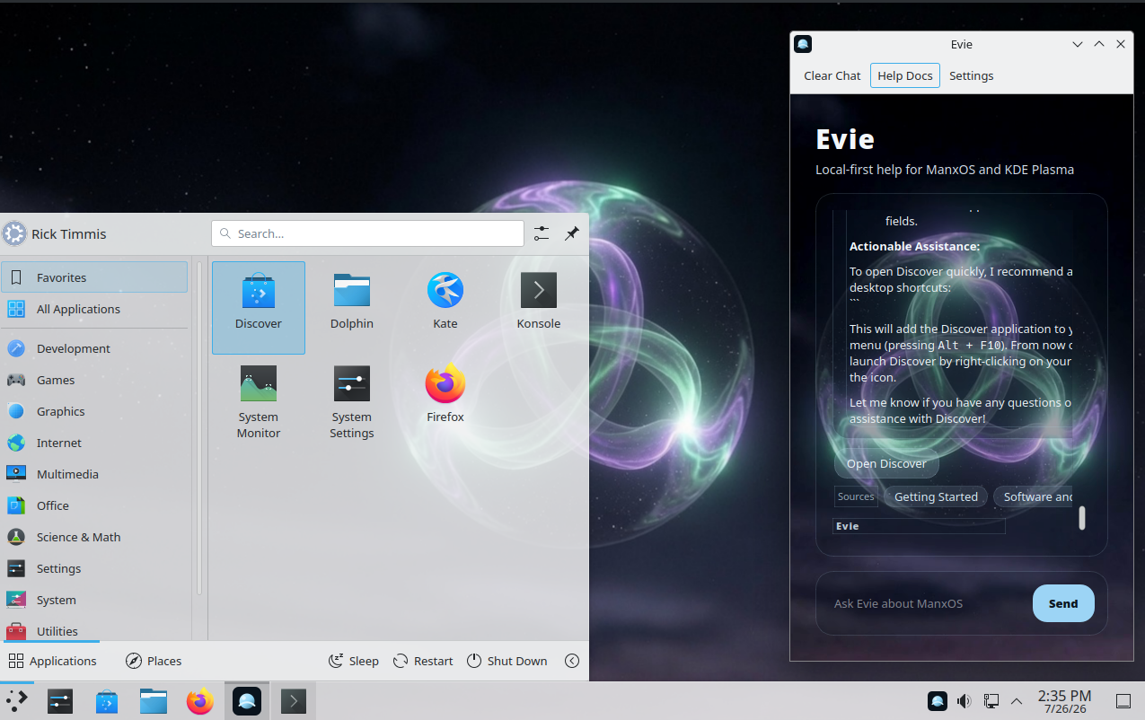This screenshot has width=1145, height=720.
Task: Open the Getting Started source chip
Action: tap(936, 496)
